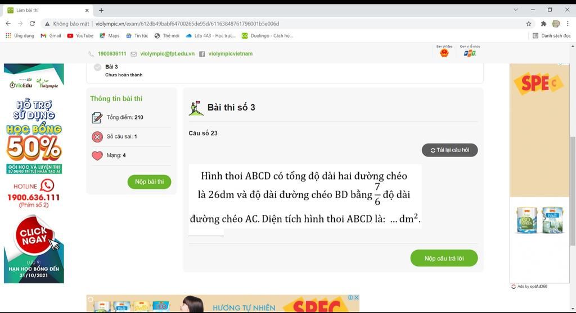The image size is (576, 313).
Task: Open the Duolingo bookmark
Action: (x=267, y=35)
